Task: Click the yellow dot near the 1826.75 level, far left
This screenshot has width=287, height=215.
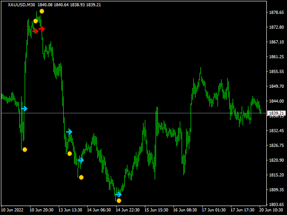Action: 25,150
